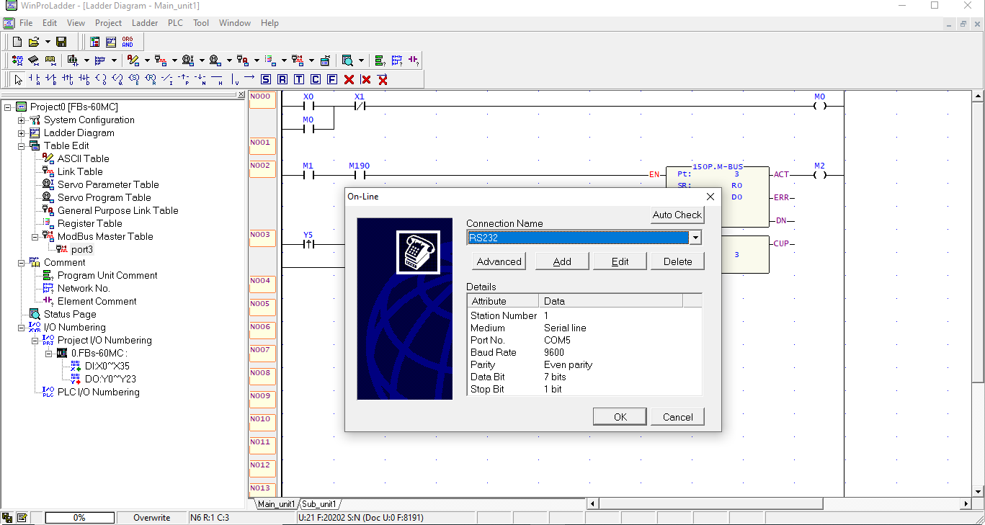This screenshot has width=985, height=525.
Task: Switch to the Sub_unit1 tab
Action: (x=319, y=504)
